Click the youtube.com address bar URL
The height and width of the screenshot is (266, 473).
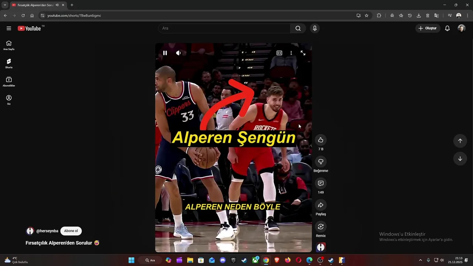(74, 16)
